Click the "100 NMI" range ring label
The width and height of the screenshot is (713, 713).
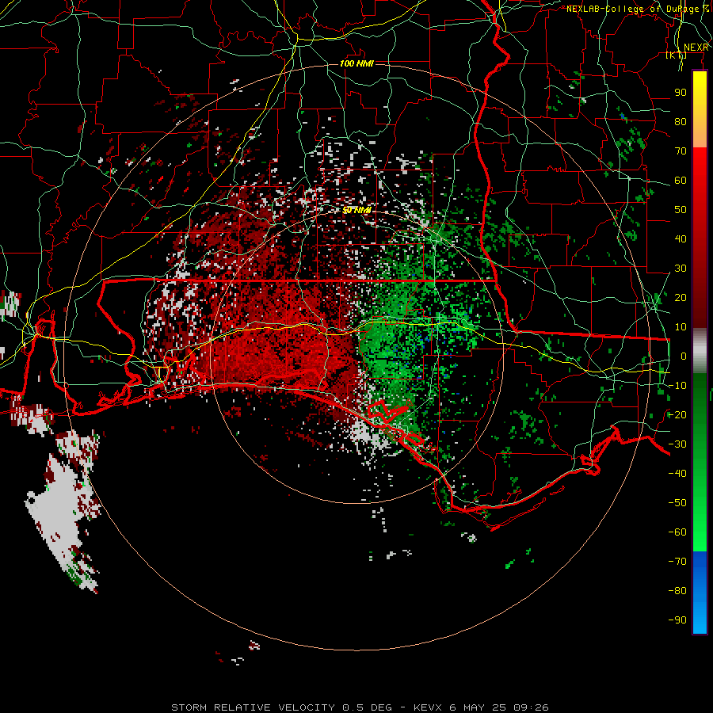pyautogui.click(x=357, y=63)
